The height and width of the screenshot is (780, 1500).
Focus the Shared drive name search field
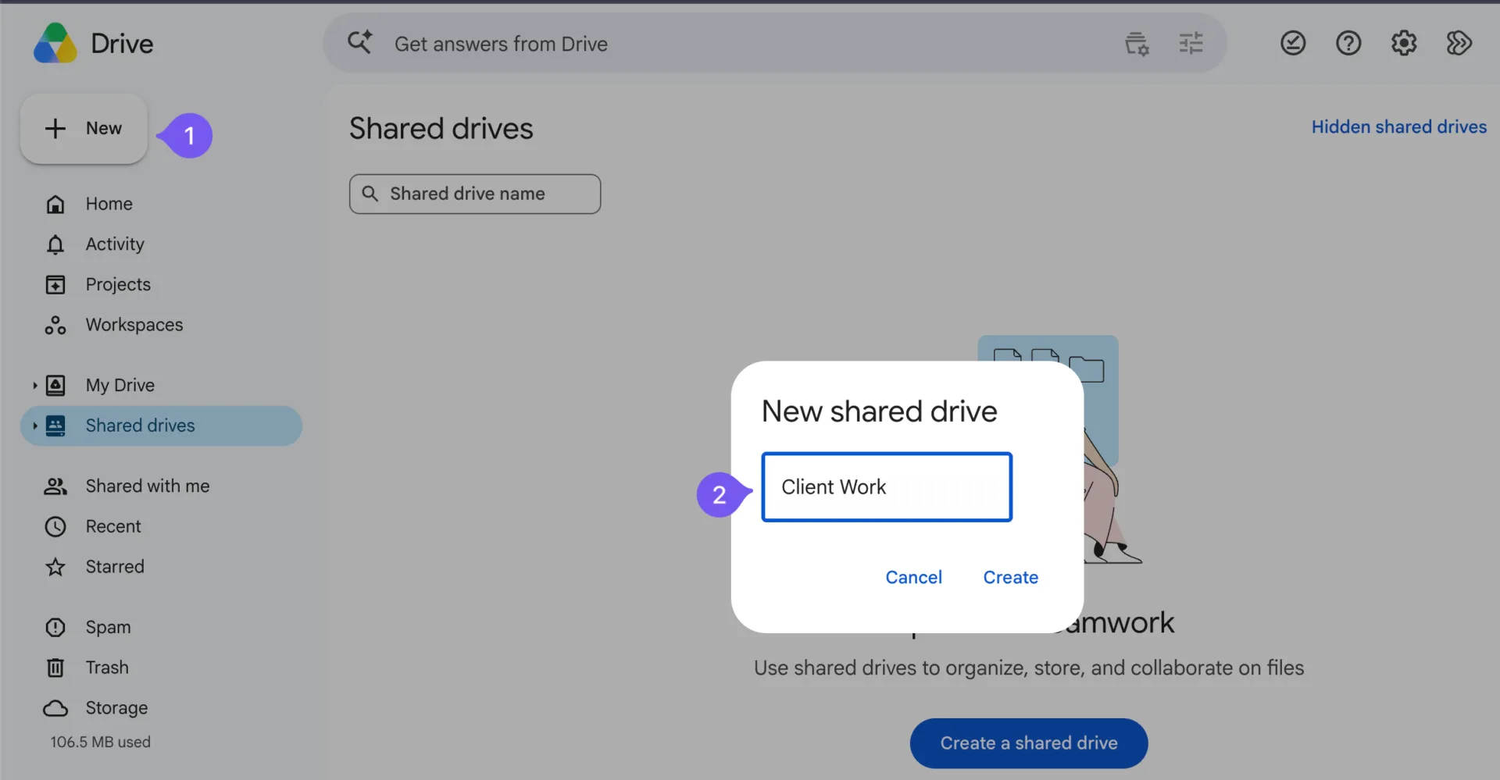475,194
